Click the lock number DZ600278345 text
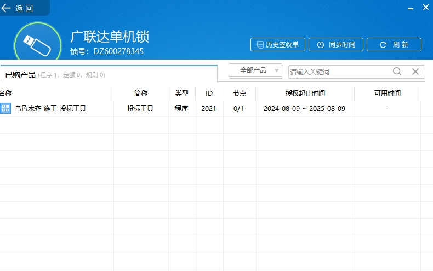 (118, 51)
